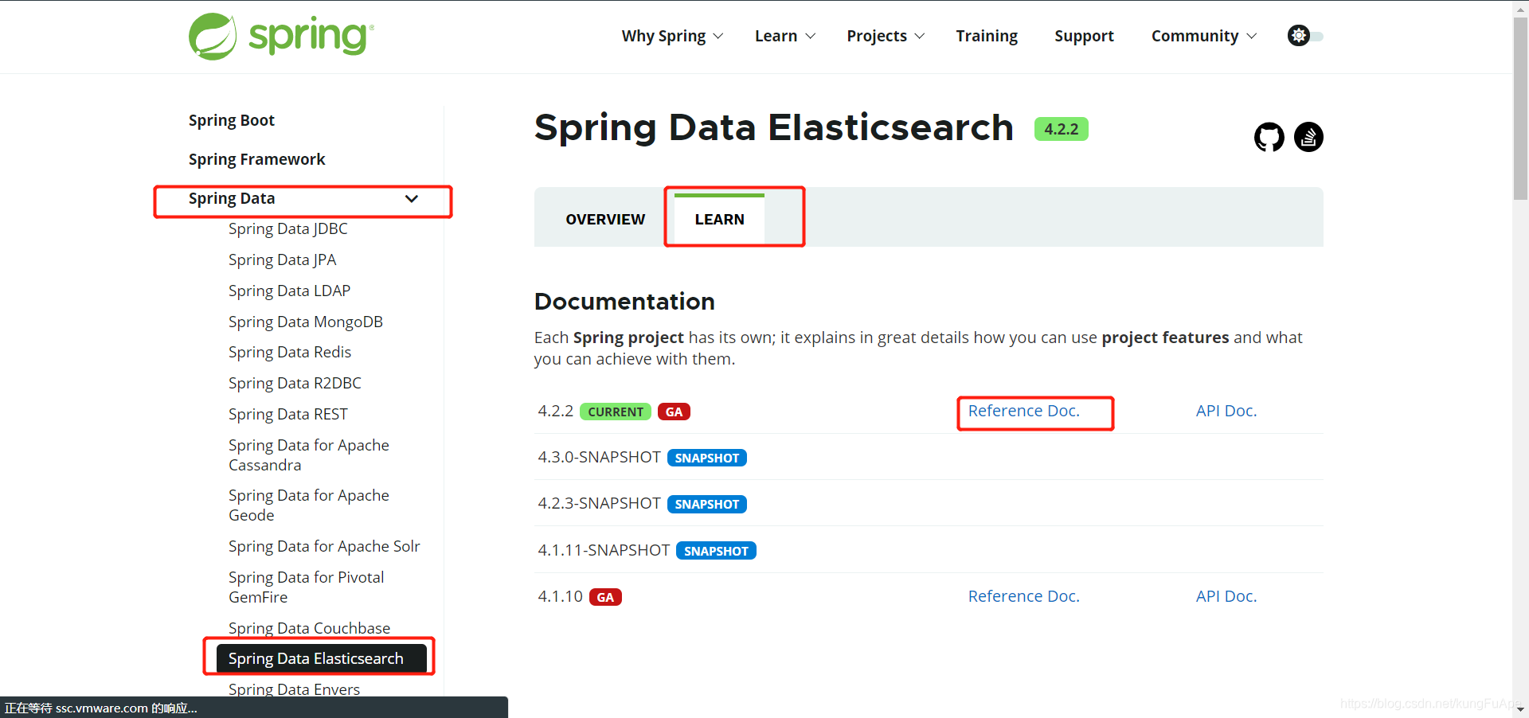Select Spring Data JDBC
Image resolution: width=1529 pixels, height=718 pixels.
(x=287, y=228)
